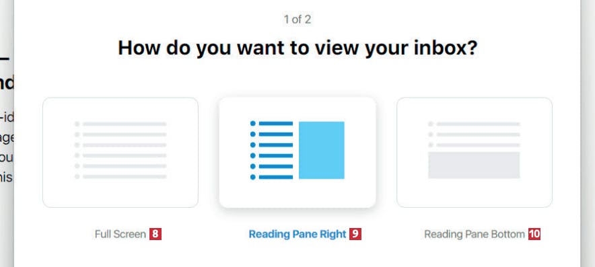Image resolution: width=595 pixels, height=267 pixels.
Task: Click the red badge numbered 8
Action: 155,234
